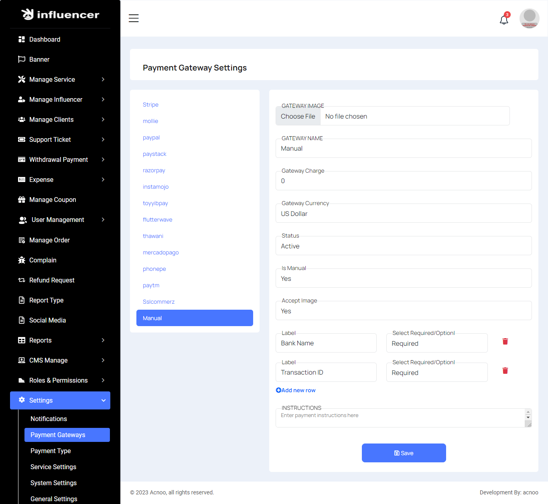Click the Manage Coupon gift icon
The width and height of the screenshot is (548, 504).
click(x=22, y=200)
